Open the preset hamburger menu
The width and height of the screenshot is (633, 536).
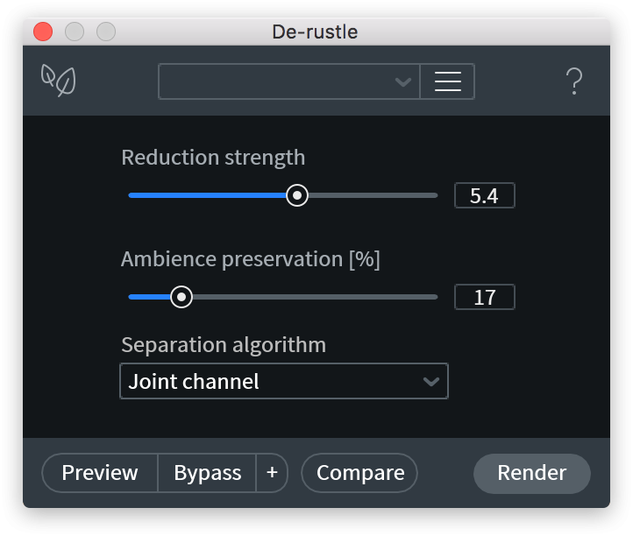447,81
